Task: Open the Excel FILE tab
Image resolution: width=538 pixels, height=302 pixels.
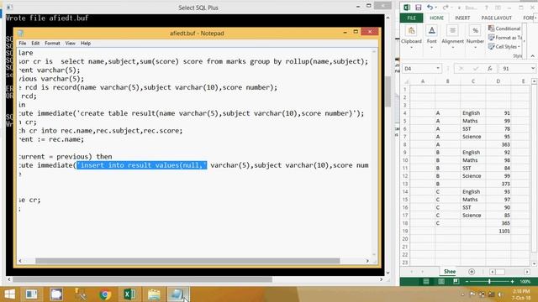Action: point(411,18)
